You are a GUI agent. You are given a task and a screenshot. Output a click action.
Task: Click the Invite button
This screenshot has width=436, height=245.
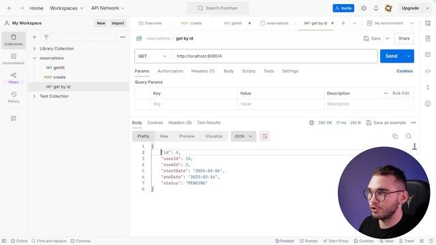click(343, 8)
